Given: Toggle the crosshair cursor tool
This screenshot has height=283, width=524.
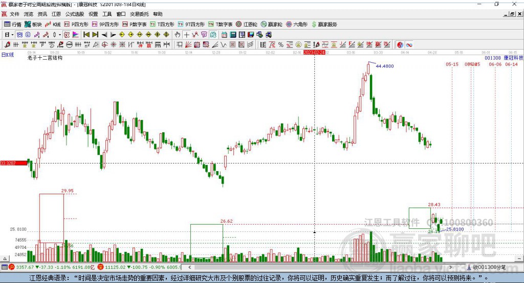Looking at the screenshot, I should [x=186, y=35].
